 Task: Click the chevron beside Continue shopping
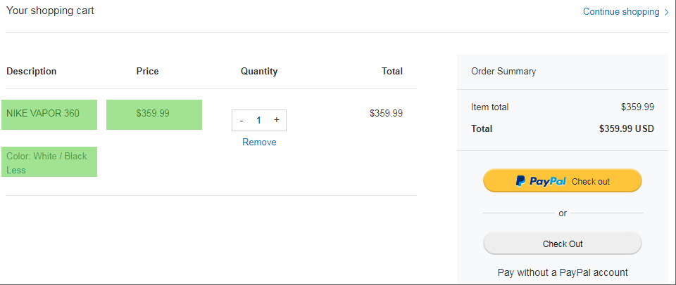tap(666, 12)
